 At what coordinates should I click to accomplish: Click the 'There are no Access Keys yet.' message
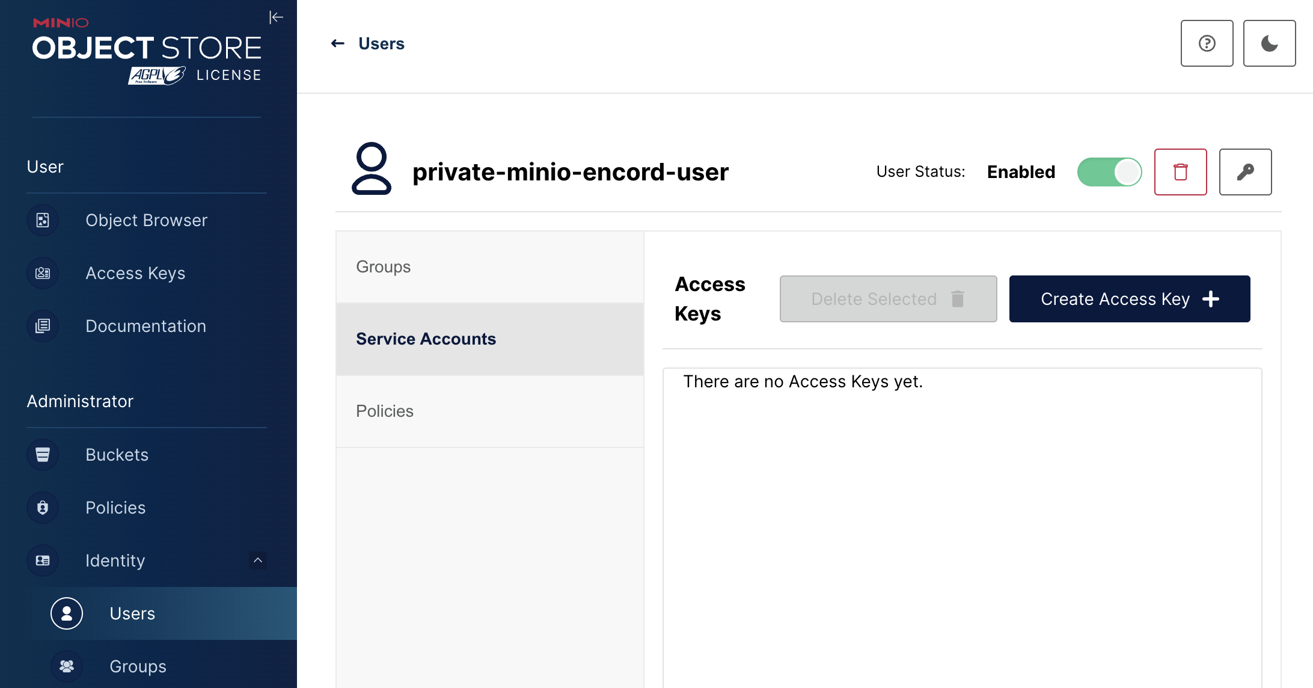[x=803, y=381]
